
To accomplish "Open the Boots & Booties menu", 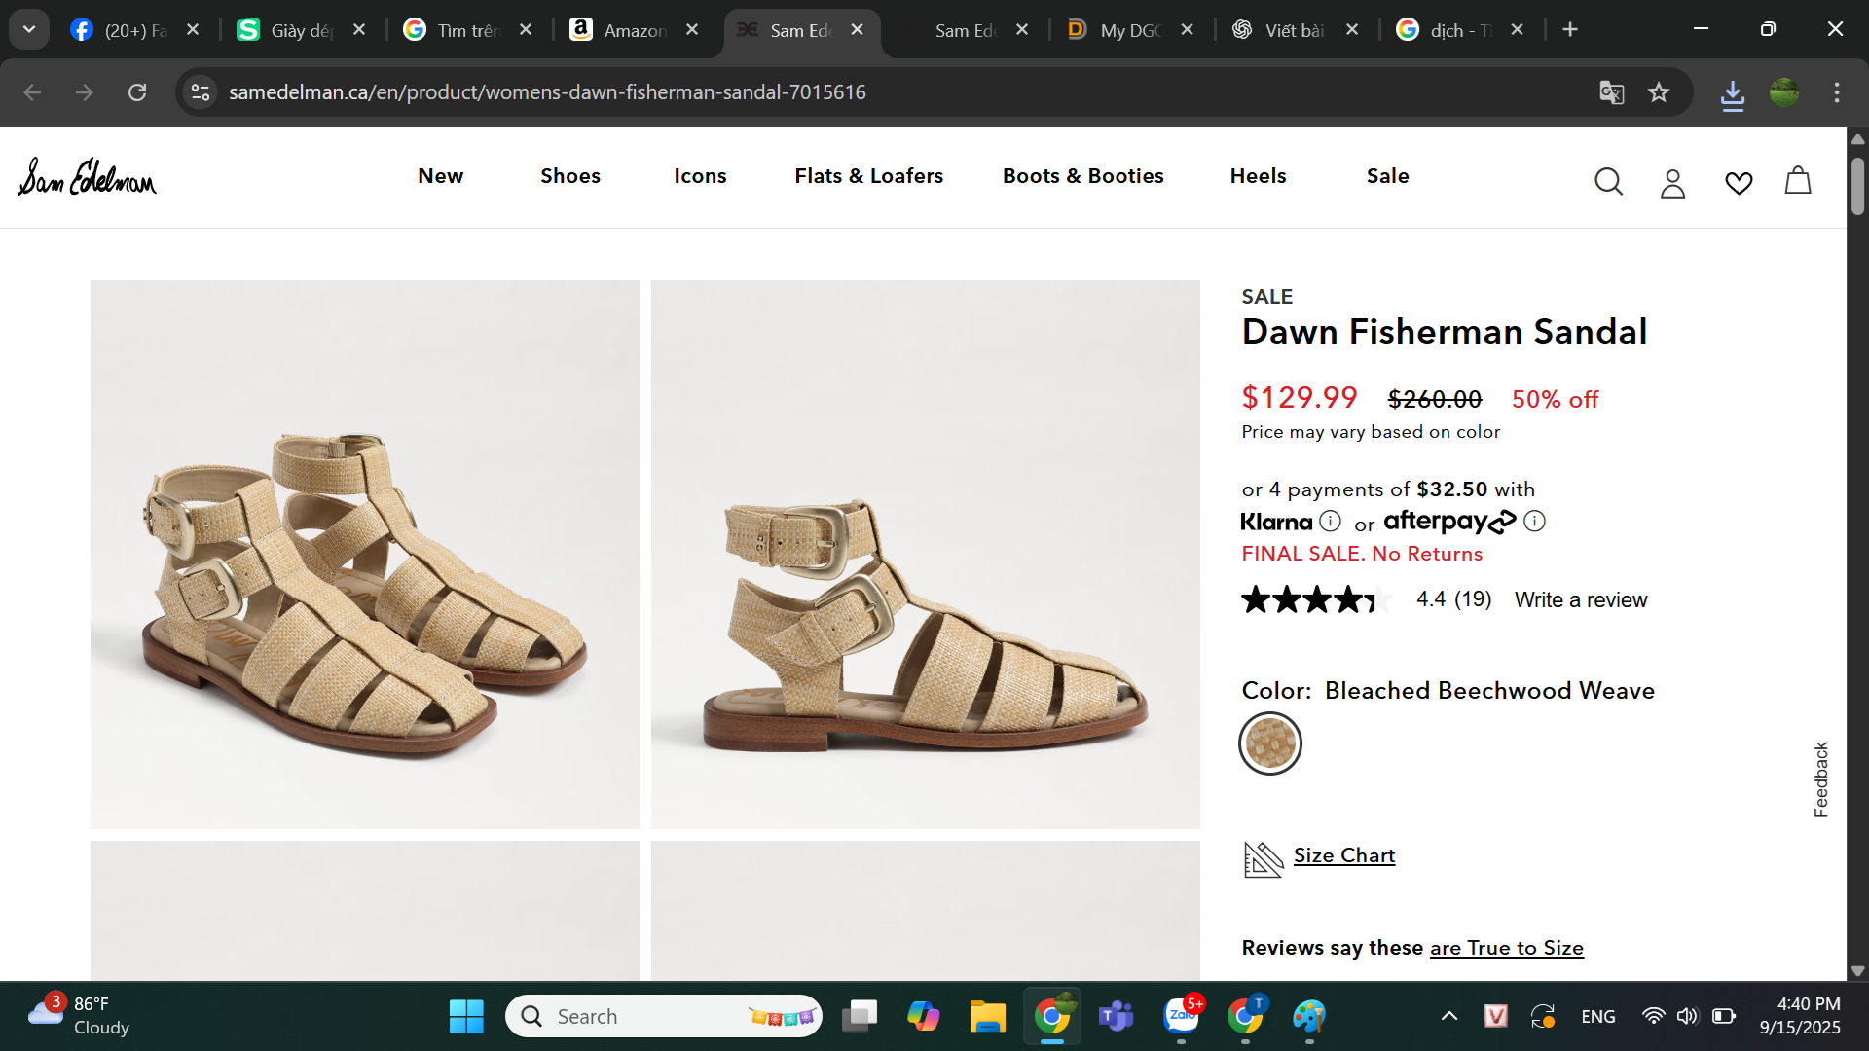I will coord(1082,176).
